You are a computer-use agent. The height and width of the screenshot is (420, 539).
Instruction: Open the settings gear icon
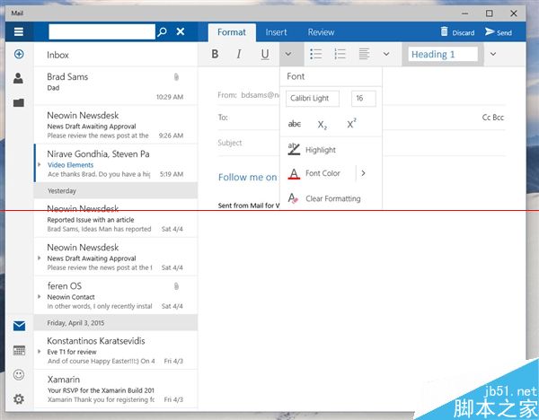tap(18, 399)
